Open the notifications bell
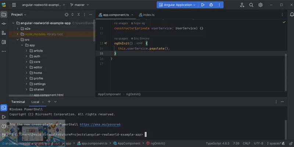 [x=292, y=15]
